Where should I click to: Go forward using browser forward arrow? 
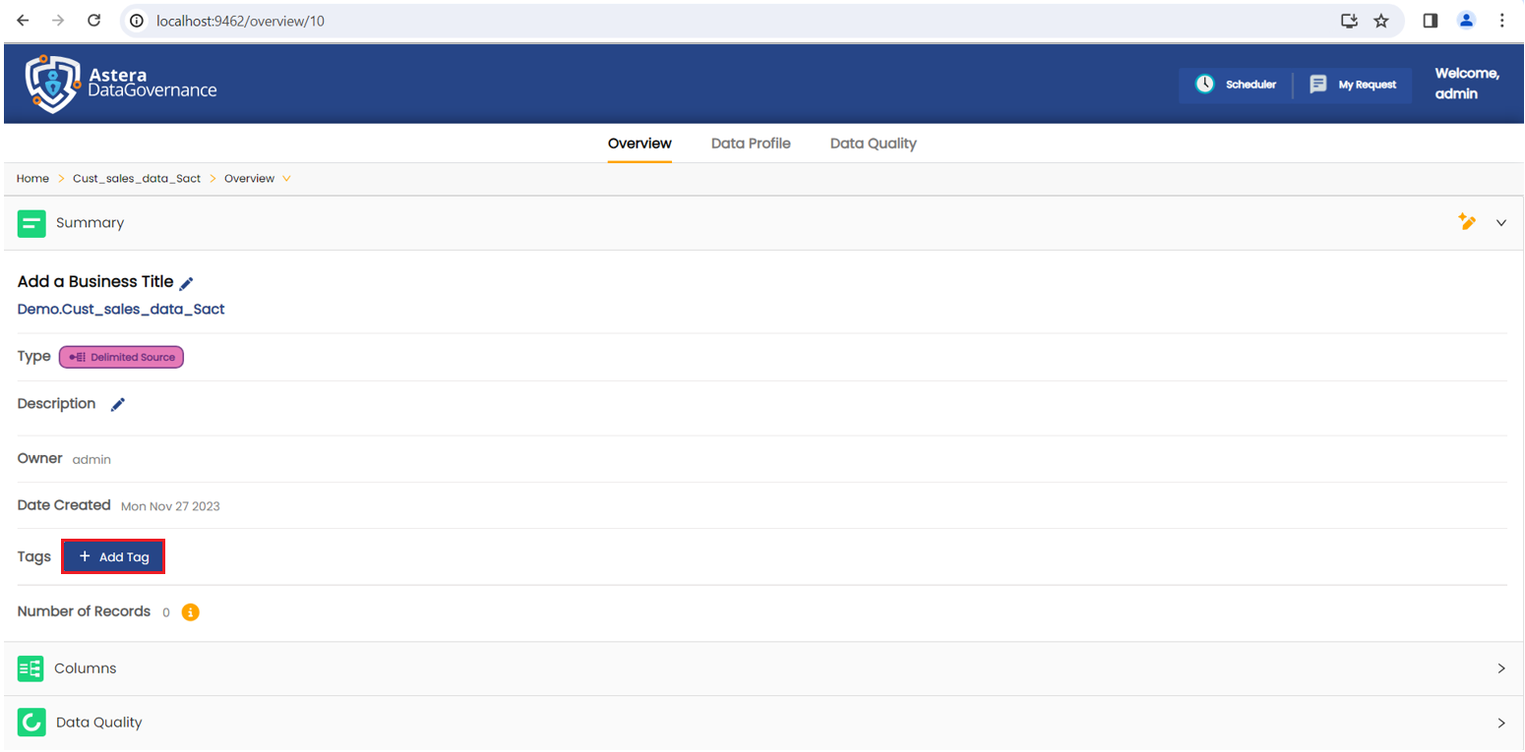(59, 21)
